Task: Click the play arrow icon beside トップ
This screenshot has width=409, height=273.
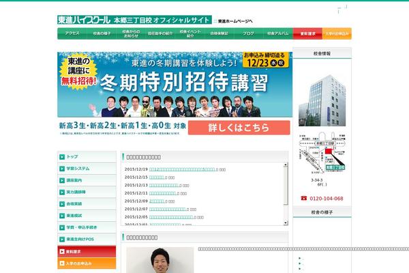Action: (x=62, y=157)
